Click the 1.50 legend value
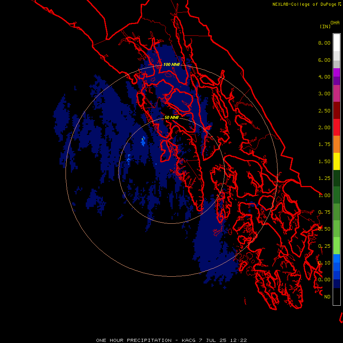 click(324, 162)
